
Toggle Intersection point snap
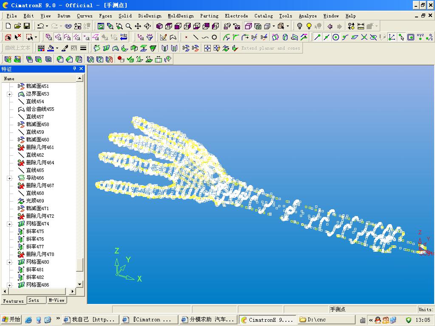(x=364, y=37)
